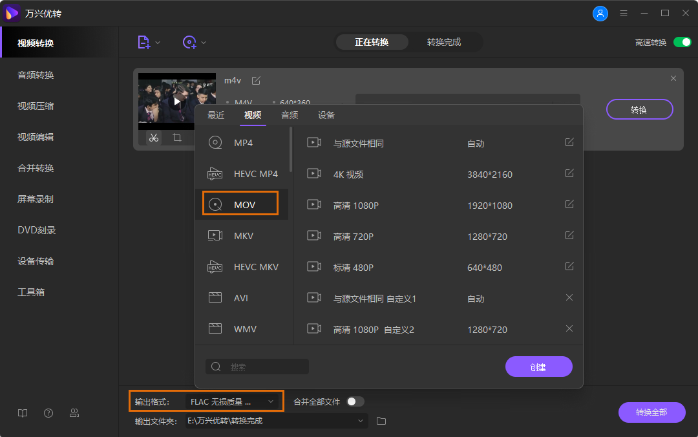Open the user guide book icon bottom left
Image resolution: width=698 pixels, height=437 pixels.
coord(22,412)
